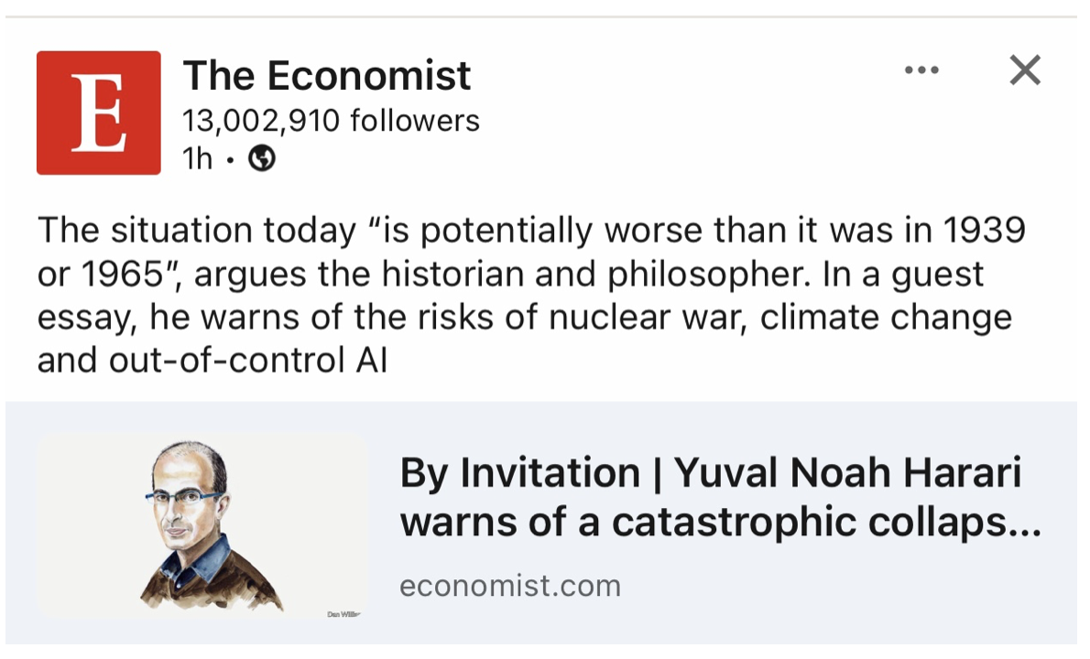1090x659 pixels.
Task: Click "catastrophic collaps..." in the headline
Action: coord(826,523)
